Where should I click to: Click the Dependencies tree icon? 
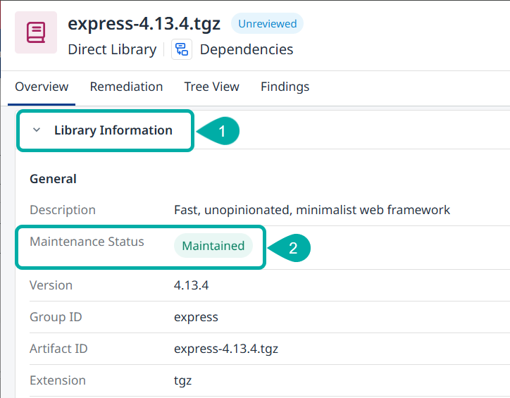tap(182, 49)
